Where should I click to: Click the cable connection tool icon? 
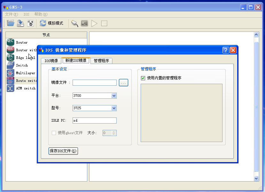[74, 23]
